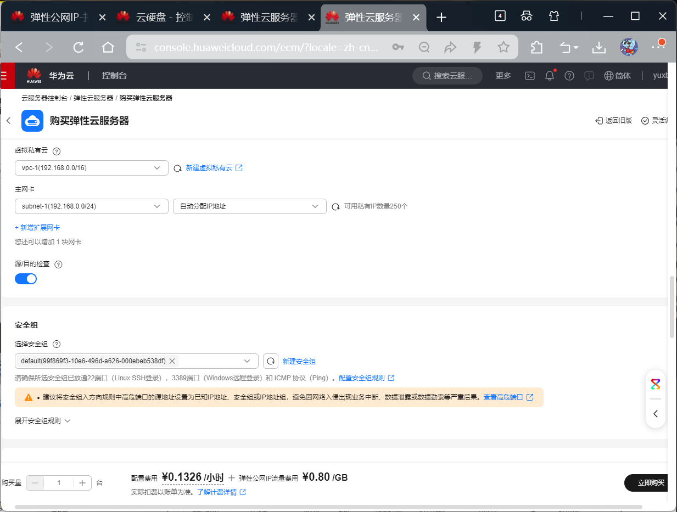Switch to the 云硬盘 - 控制台 browser tab
Image resolution: width=677 pixels, height=512 pixels.
click(164, 17)
